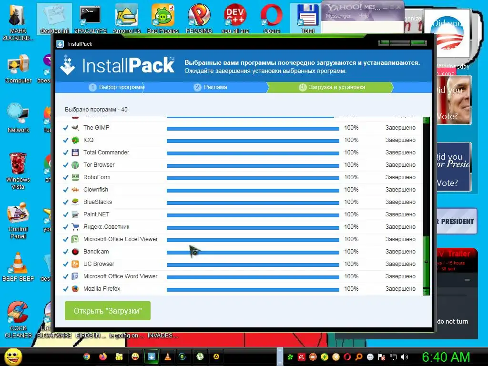
Task: Select step 3 Загрузка и установка
Action: pyautogui.click(x=332, y=88)
